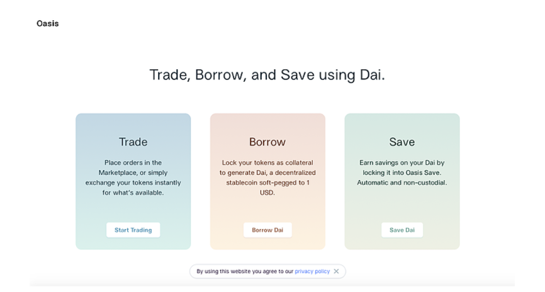Dismiss the privacy notice with the X icon

coord(336,271)
